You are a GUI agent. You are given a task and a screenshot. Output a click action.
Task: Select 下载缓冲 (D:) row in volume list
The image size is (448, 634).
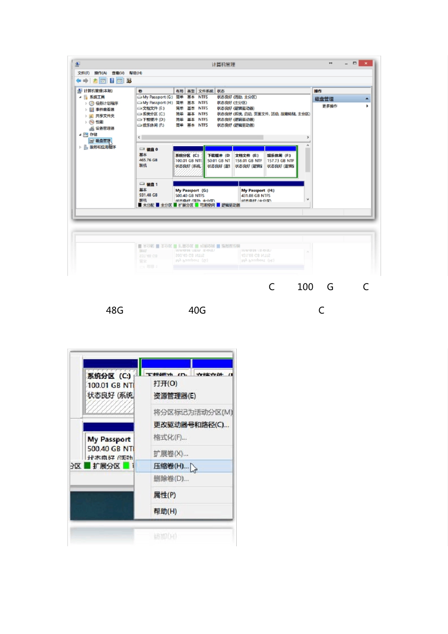224,119
